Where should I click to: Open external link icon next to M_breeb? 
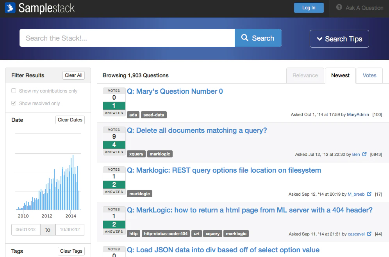click(x=369, y=194)
